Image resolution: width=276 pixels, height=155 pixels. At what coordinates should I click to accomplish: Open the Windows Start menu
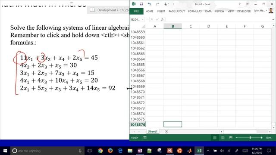(x=5, y=151)
